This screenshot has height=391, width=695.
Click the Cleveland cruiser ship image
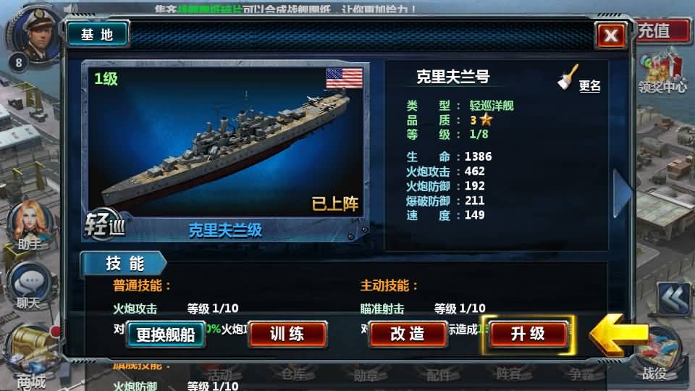(226, 143)
